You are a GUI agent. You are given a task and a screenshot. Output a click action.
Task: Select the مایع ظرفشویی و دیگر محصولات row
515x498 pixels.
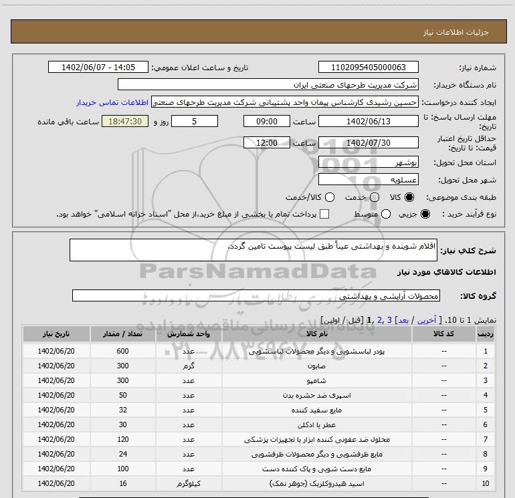pos(258,454)
